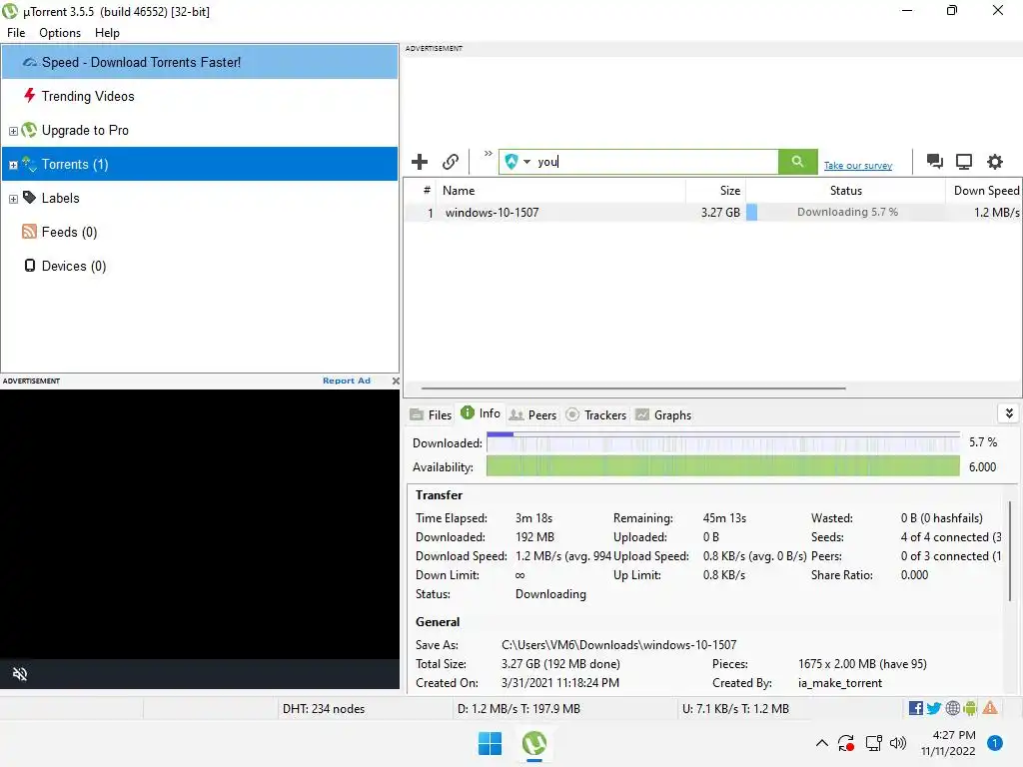Click the Add Torrent plus icon
This screenshot has width=1023, height=767.
point(420,161)
